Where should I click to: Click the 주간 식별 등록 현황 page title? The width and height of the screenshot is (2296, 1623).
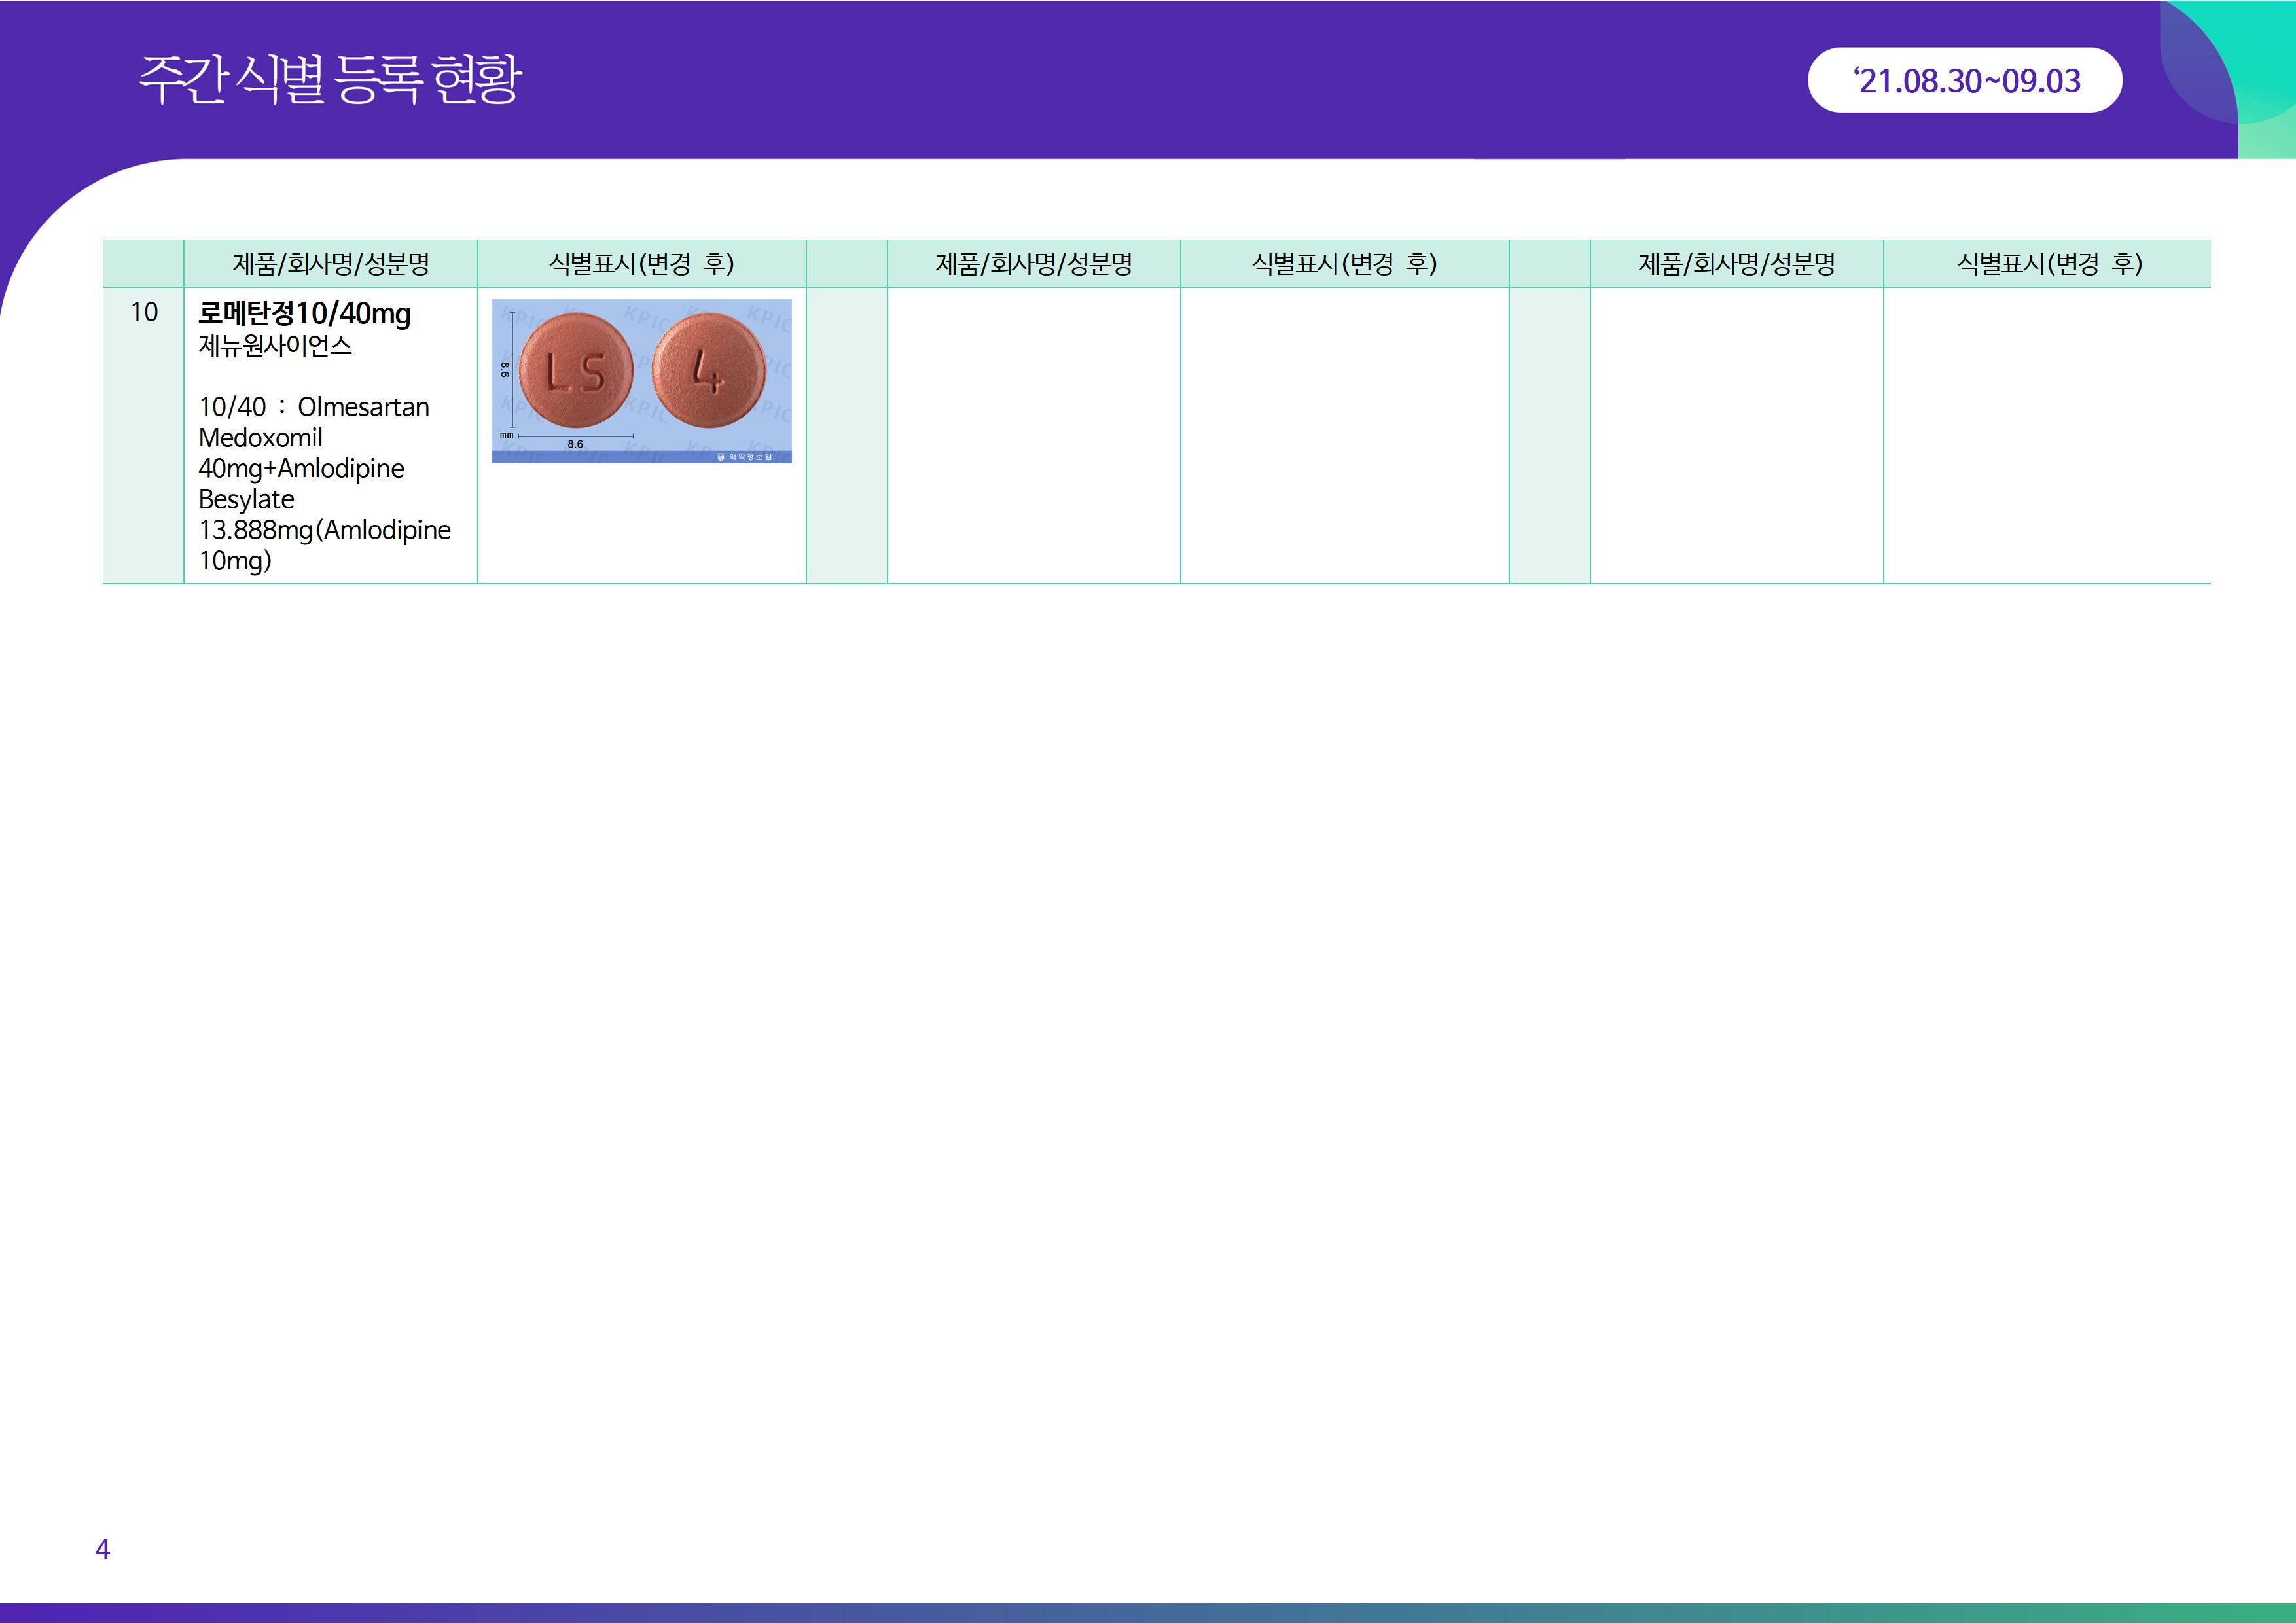330,79
